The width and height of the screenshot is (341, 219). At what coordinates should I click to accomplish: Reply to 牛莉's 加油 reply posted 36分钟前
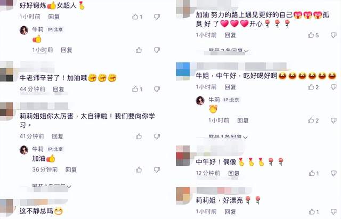71,169
